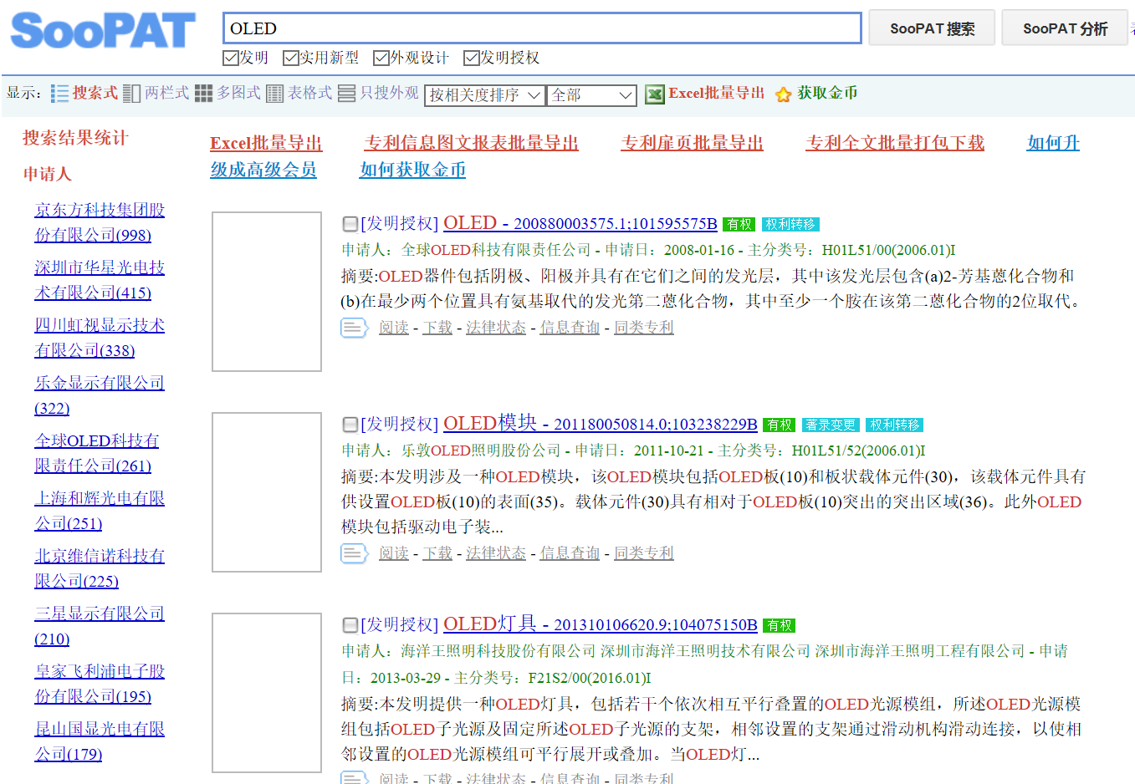Screen dimensions: 1135x784
Task: Click thumbnail of the OLED灯具 patent
Action: [267, 693]
